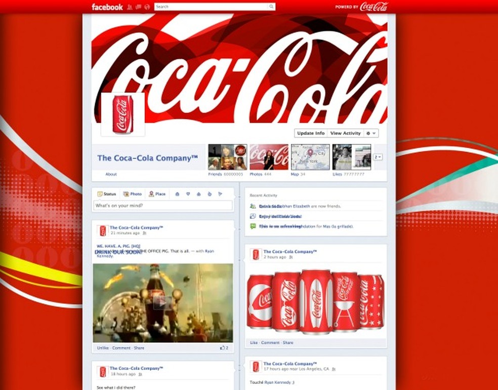Screen dimensions: 498x390
Task: Play the Coca-Cola video in the post
Action: click(162, 302)
